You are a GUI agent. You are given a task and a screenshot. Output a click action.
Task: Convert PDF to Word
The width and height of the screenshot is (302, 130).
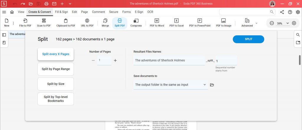(x=157, y=23)
